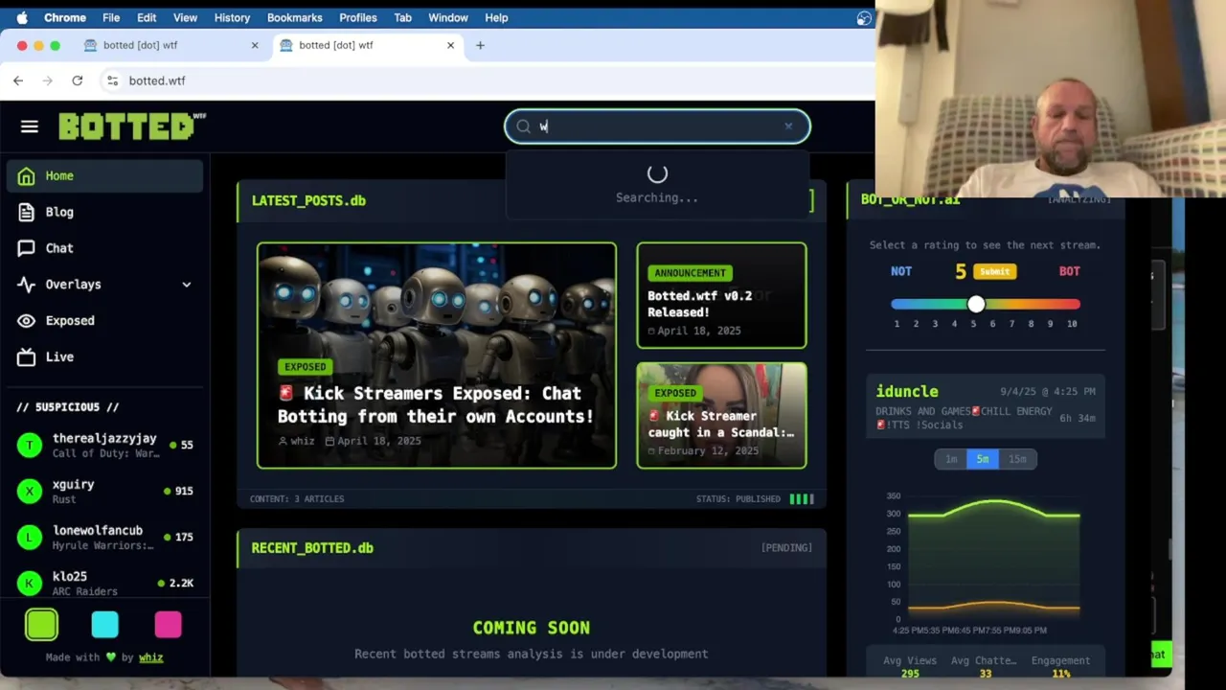Viewport: 1226px width, 690px height.
Task: Open the Live page
Action: click(x=104, y=356)
